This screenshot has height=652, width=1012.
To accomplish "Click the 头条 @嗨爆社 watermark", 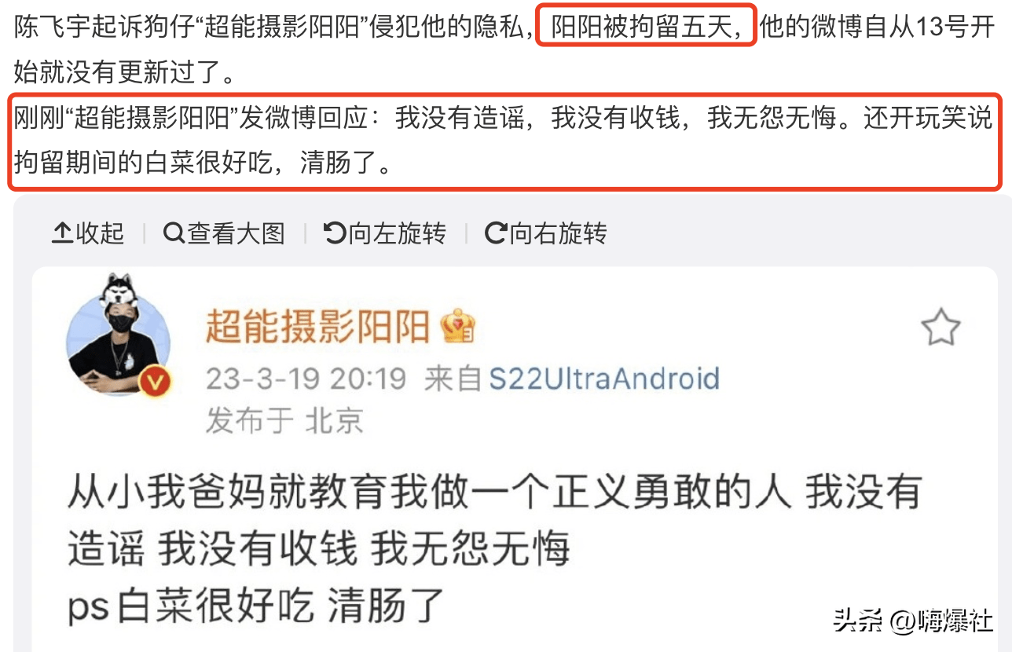I will click(x=913, y=621).
